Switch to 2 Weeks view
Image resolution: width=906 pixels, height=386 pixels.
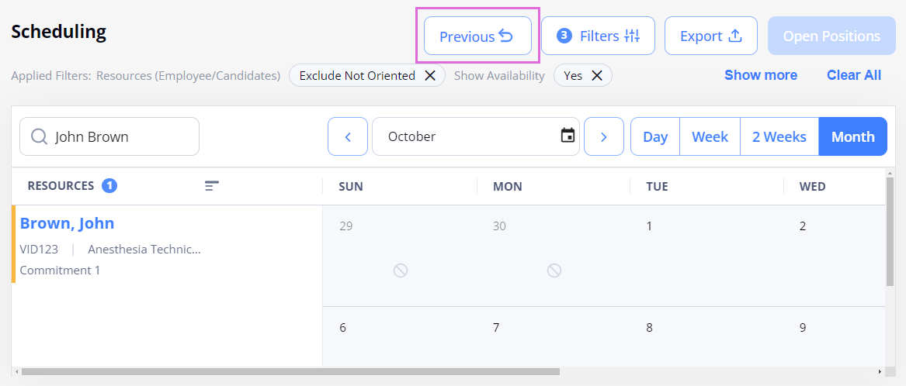pos(779,137)
